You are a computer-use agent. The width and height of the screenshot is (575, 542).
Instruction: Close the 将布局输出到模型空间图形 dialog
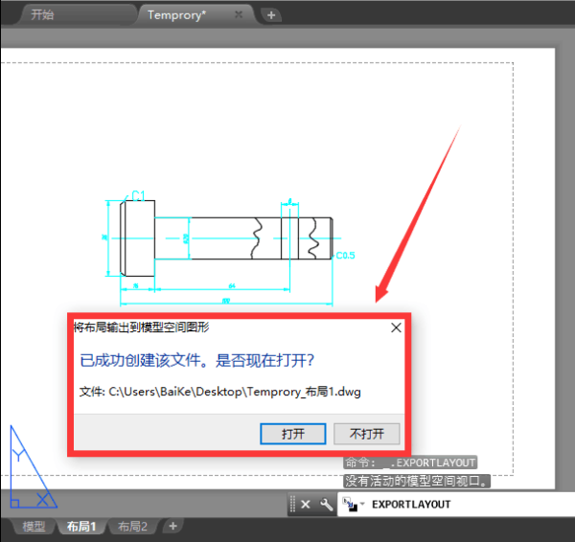[x=396, y=327]
